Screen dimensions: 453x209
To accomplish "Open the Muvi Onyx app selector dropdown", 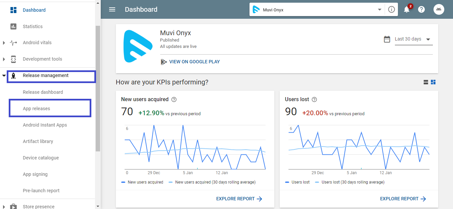I will [x=317, y=9].
